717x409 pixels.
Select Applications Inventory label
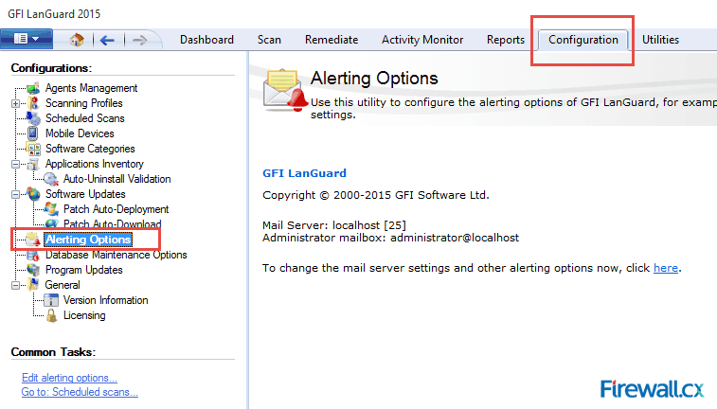pos(95,164)
